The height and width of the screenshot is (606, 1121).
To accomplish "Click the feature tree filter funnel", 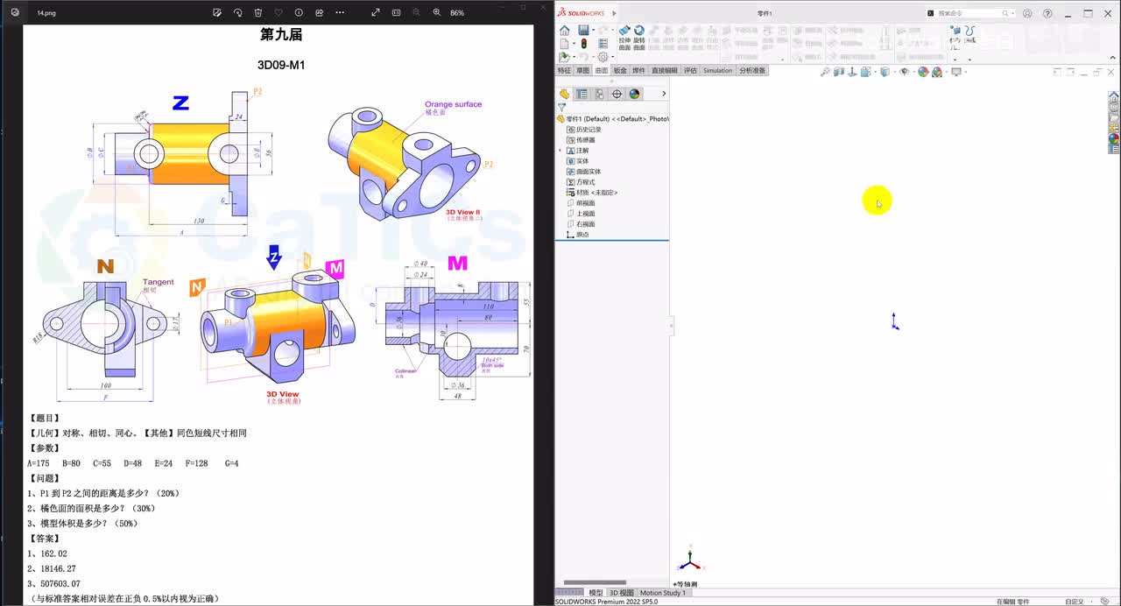I will [561, 107].
